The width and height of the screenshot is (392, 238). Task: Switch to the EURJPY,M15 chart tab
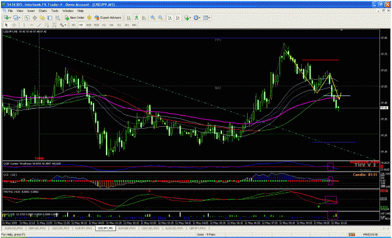[x=83, y=228]
